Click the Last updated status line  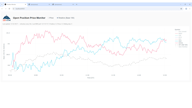[x=37, y=24]
